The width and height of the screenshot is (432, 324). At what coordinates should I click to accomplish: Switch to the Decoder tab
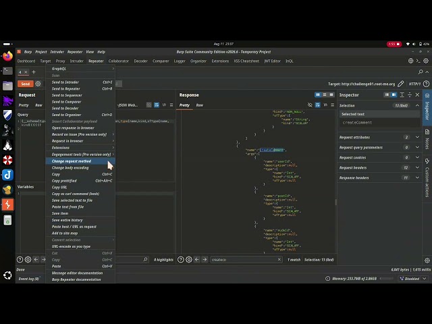(141, 61)
